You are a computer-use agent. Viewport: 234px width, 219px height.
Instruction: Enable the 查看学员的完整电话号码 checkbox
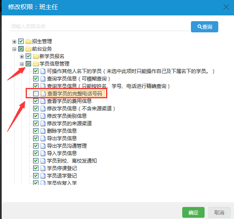pos(36,94)
